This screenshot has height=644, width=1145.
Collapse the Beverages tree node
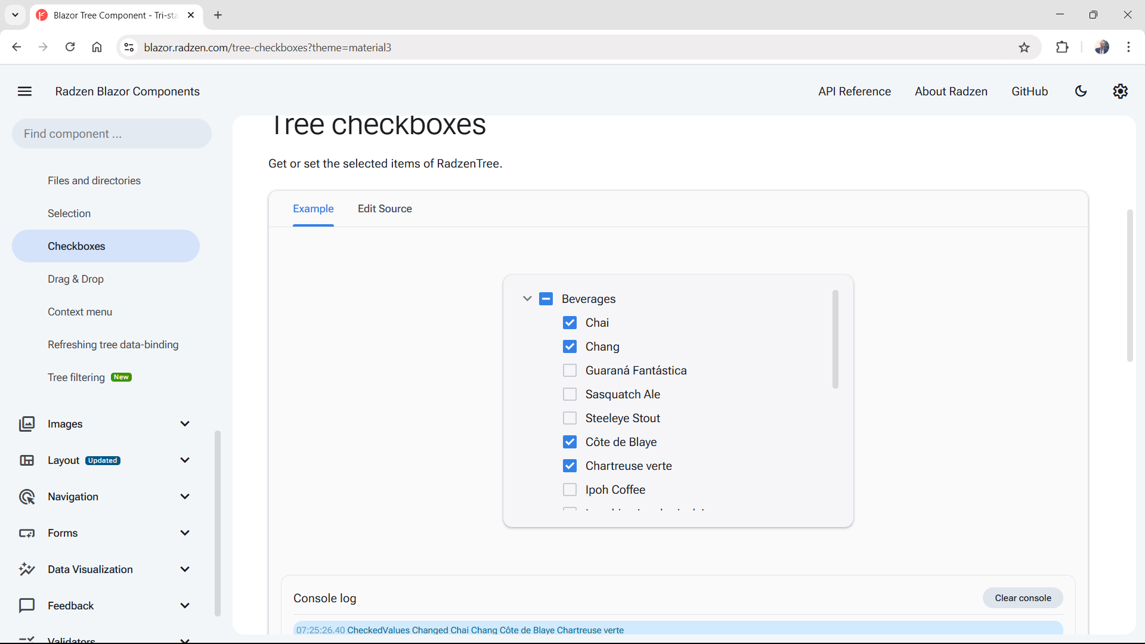(527, 299)
